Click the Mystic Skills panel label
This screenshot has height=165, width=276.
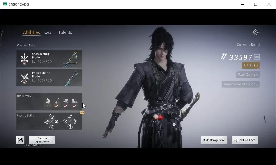pyautogui.click(x=26, y=115)
